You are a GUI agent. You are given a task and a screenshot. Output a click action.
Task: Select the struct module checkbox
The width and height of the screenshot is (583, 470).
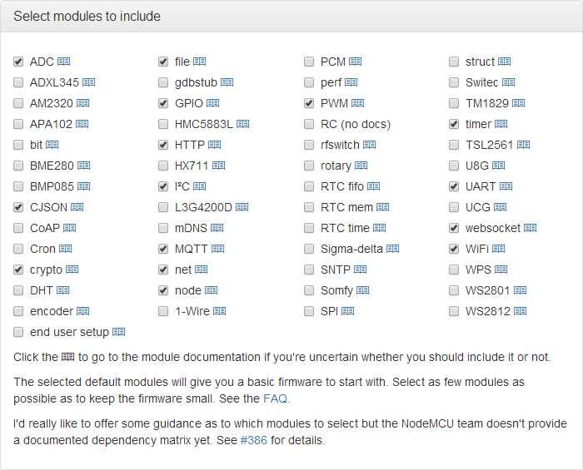(x=454, y=62)
